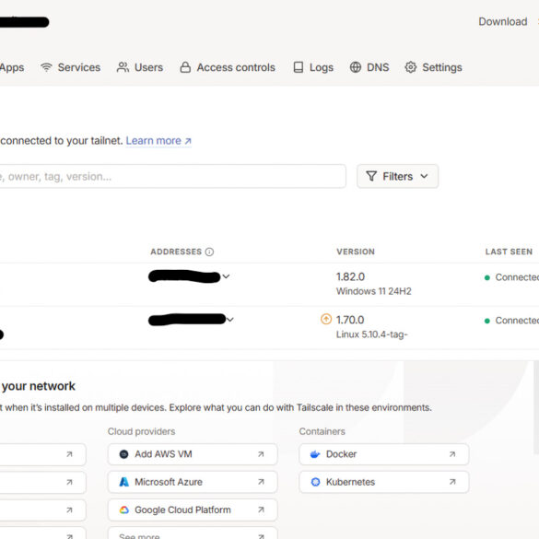Click external arrow on Google Cloud Platform
Image resolution: width=539 pixels, height=539 pixels.
[261, 510]
